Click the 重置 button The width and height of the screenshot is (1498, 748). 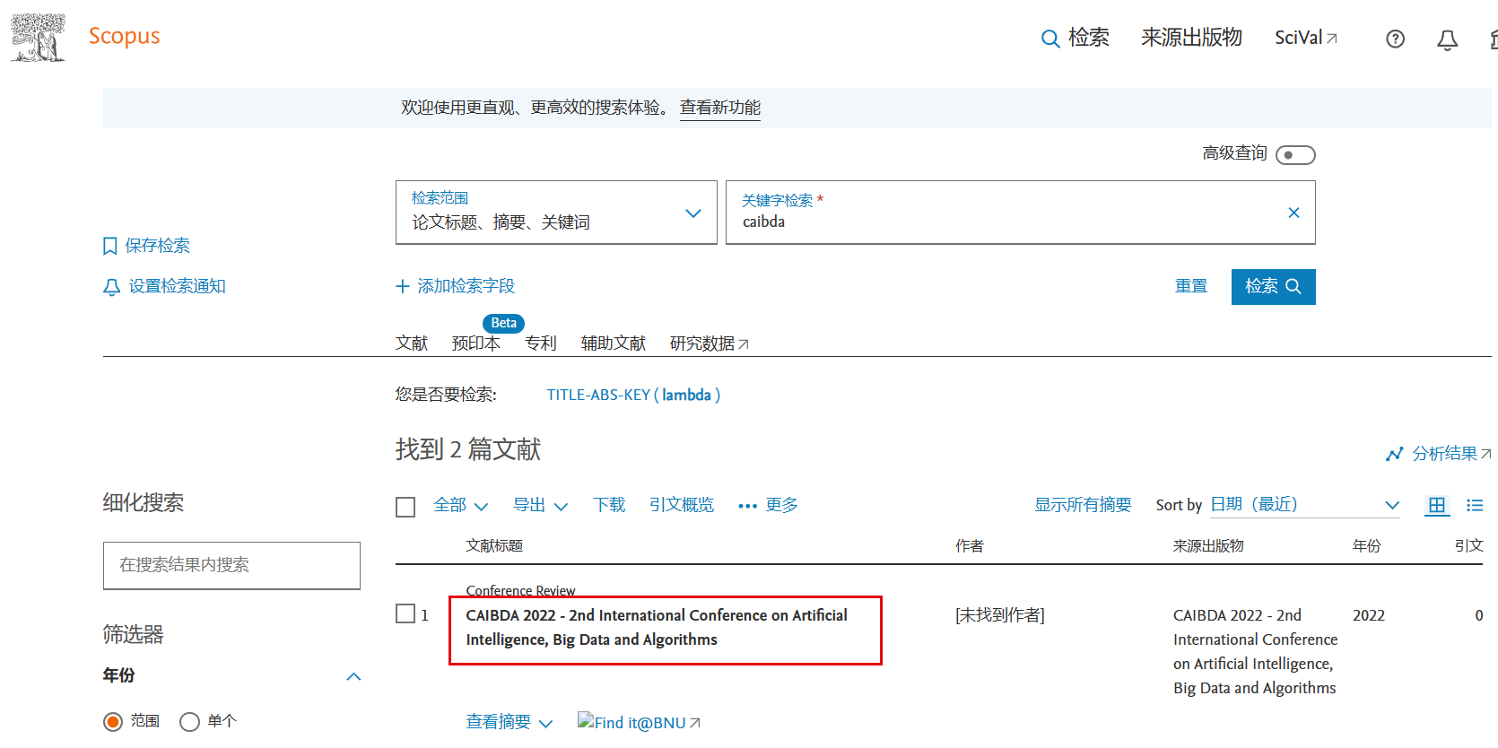[1191, 286]
